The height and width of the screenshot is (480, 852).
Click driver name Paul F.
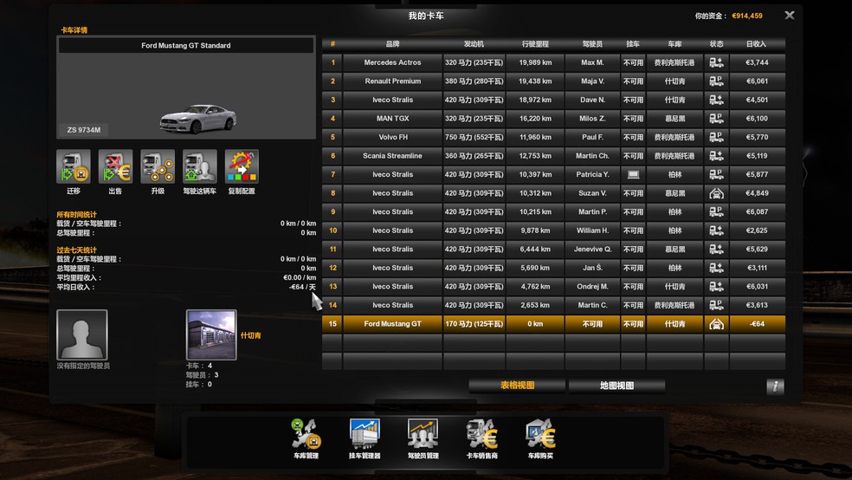(592, 137)
